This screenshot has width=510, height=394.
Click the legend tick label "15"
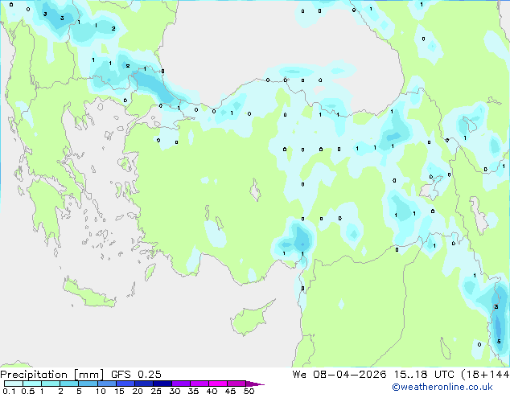click(119, 391)
